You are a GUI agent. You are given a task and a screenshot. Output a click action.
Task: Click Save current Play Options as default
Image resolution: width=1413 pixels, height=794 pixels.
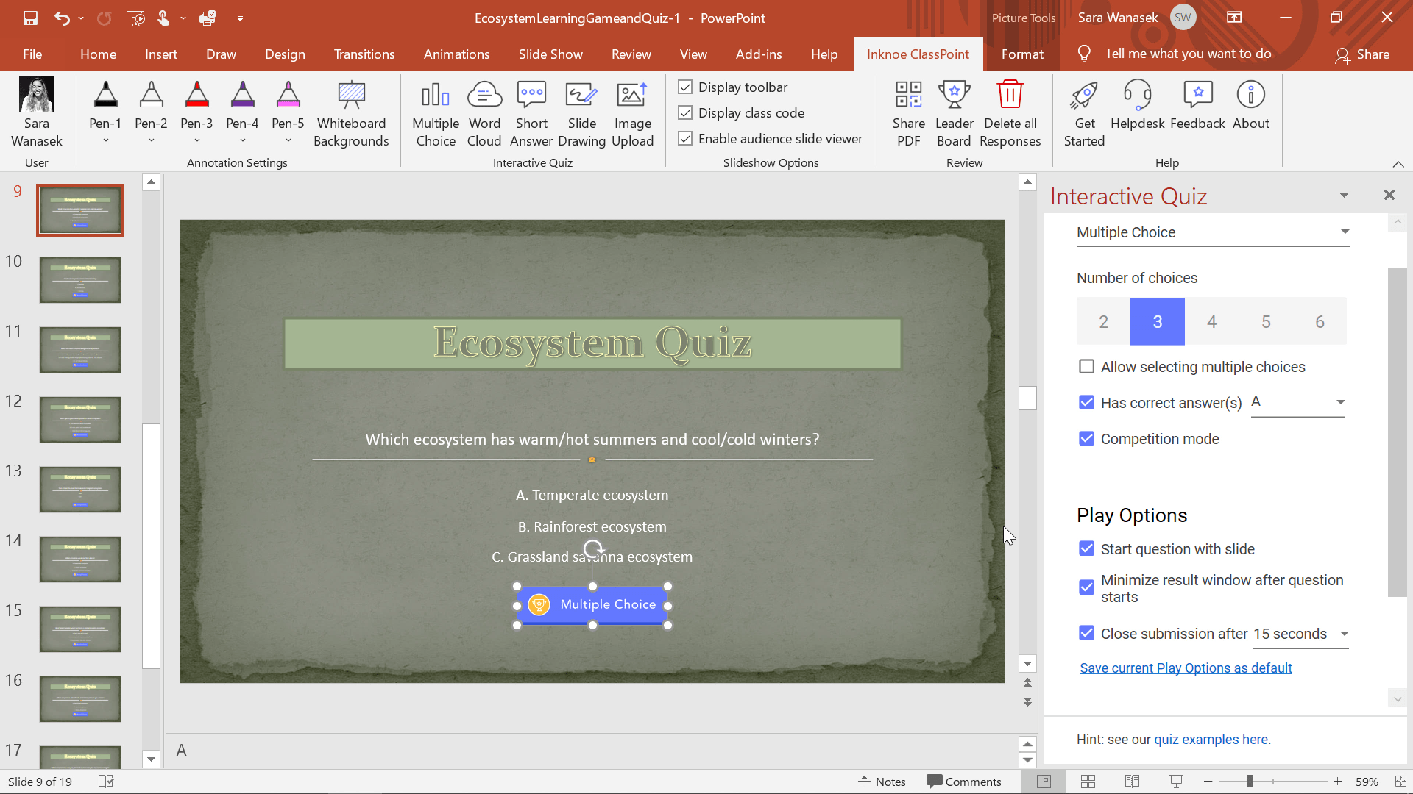click(1186, 668)
